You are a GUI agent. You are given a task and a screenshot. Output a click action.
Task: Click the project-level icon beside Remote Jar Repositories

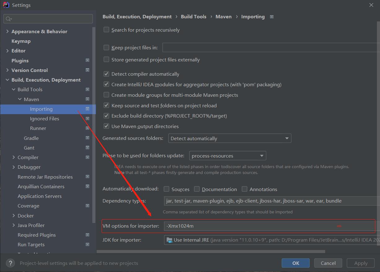[x=87, y=177]
